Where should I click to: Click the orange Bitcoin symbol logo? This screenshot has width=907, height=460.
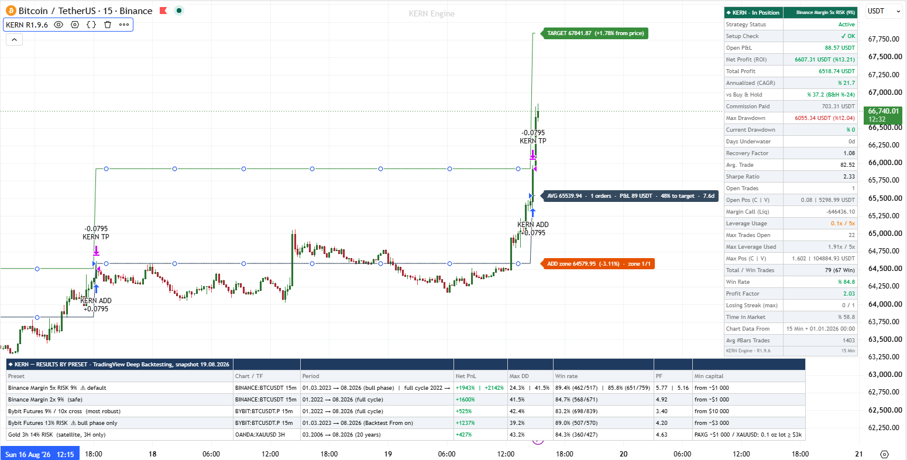[11, 11]
